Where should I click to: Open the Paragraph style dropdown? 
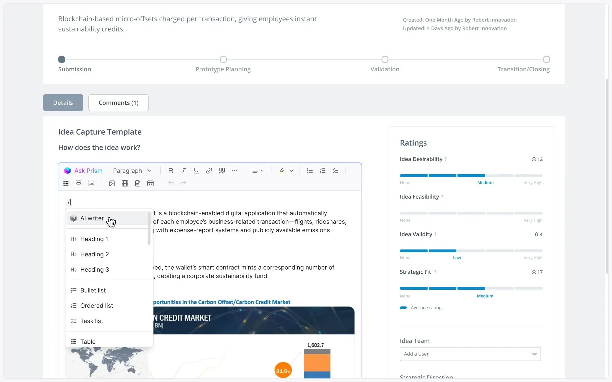pos(132,170)
